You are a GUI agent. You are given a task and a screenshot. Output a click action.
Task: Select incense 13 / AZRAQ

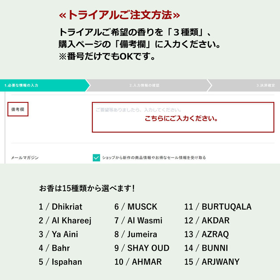point(206,234)
